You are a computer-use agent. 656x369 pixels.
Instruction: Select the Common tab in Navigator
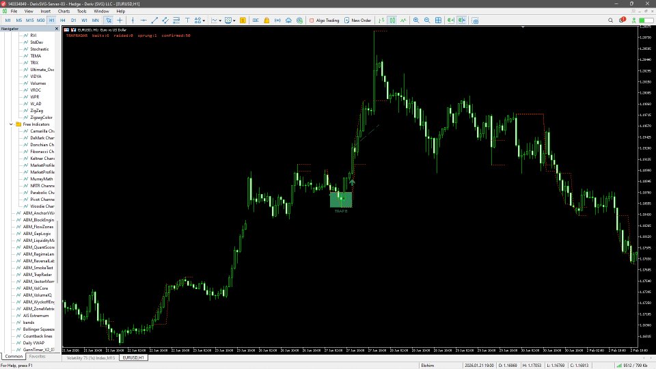pos(14,357)
